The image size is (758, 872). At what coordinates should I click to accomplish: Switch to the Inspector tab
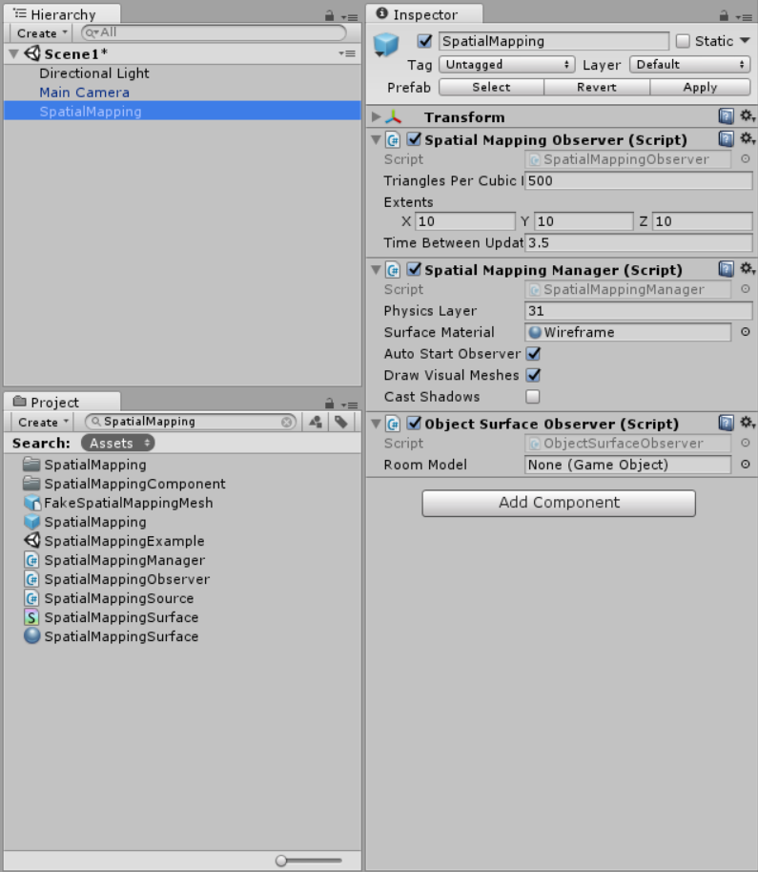click(425, 14)
